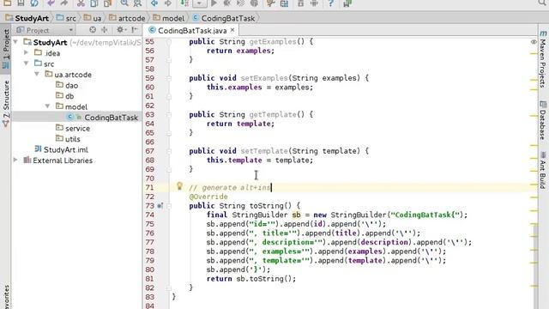The width and height of the screenshot is (549, 309).
Task: Click artcode in the navigation breadcrumb
Action: pos(127,18)
